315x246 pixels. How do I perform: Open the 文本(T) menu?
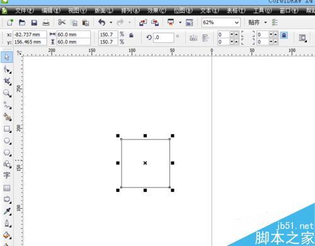(x=210, y=10)
